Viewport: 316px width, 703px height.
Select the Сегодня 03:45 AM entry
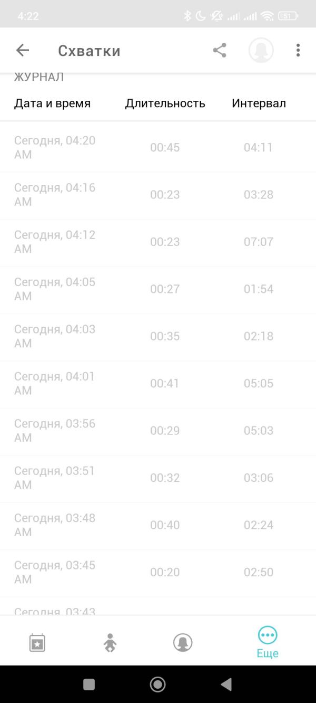click(158, 572)
